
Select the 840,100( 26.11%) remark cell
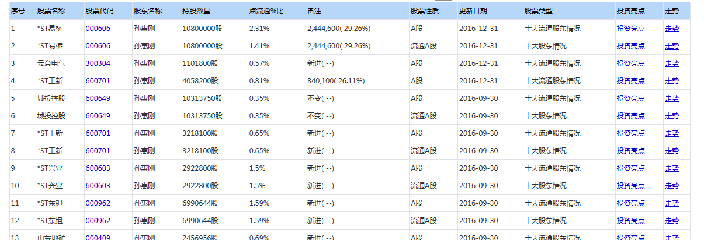pyautogui.click(x=357, y=80)
